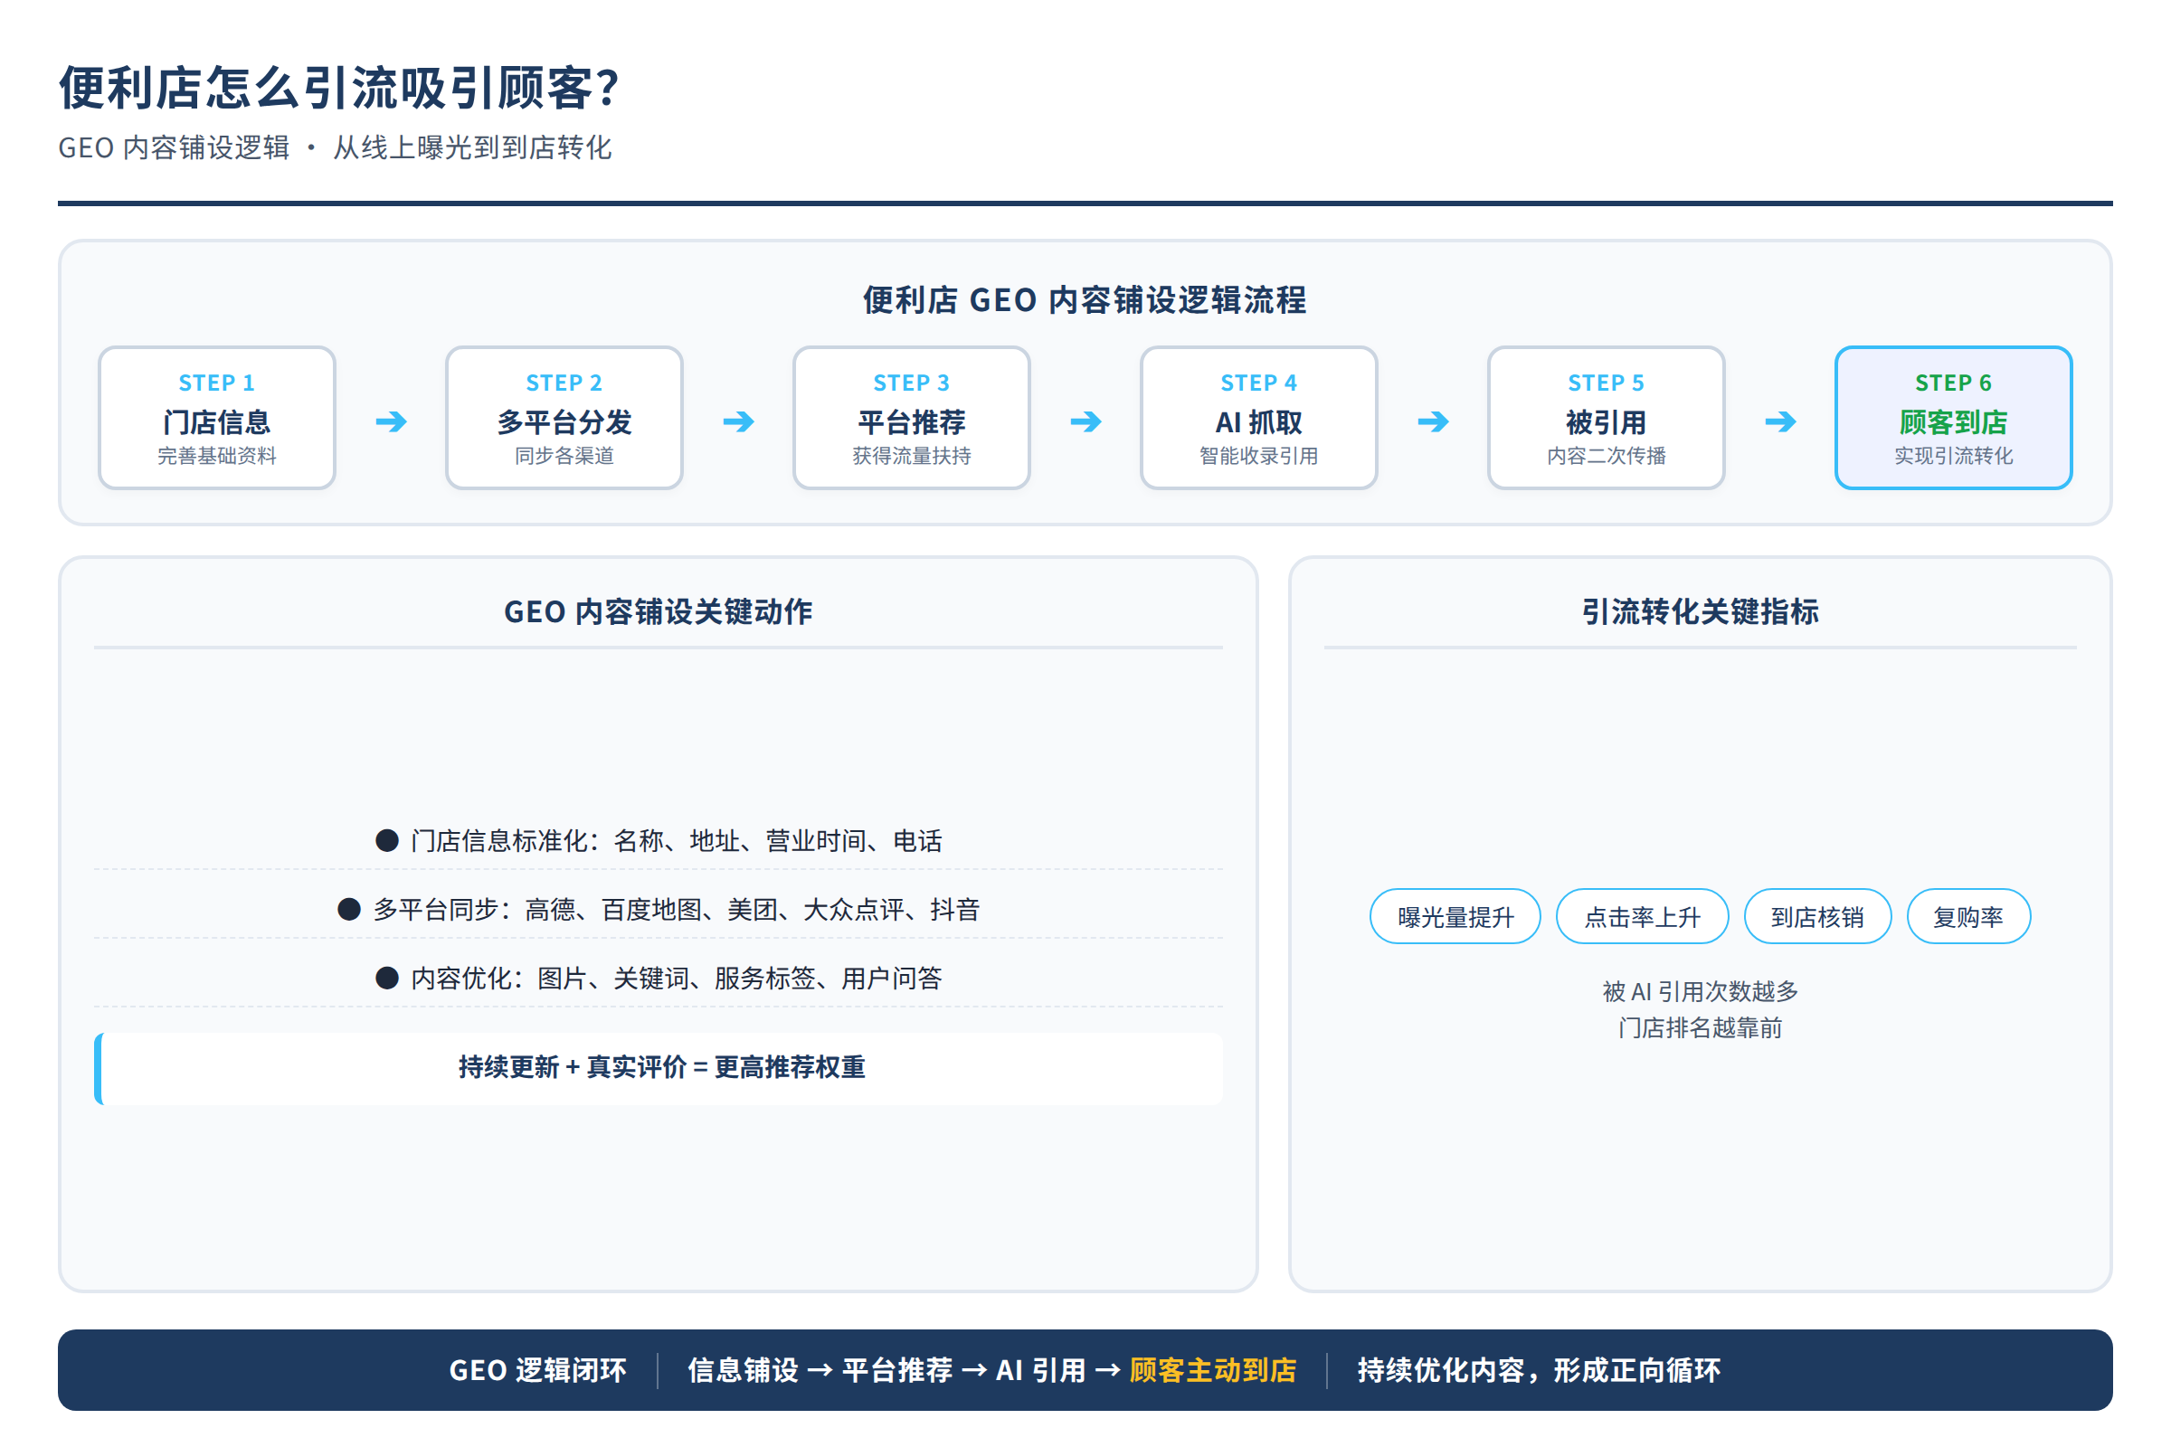This screenshot has height=1447, width=2171.
Task: Select the STEP 5 被引用 card
Action: 1607,418
